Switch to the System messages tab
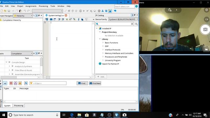This screenshot has width=210, height=118. [7, 106]
